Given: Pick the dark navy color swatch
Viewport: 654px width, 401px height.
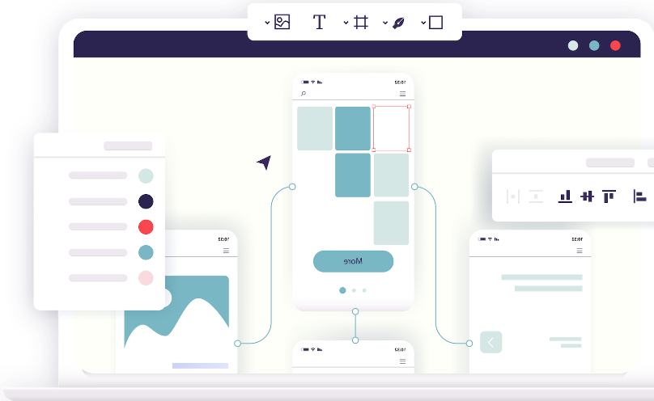Looking at the screenshot, I should 146,201.
